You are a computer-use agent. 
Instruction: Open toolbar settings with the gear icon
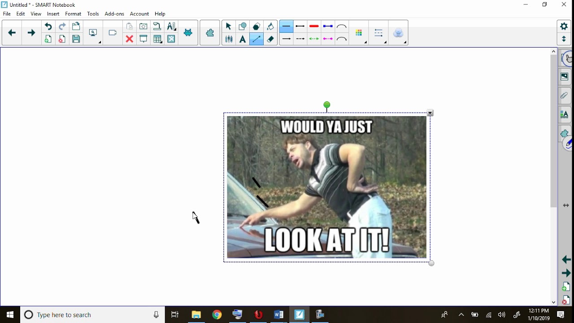(x=564, y=26)
